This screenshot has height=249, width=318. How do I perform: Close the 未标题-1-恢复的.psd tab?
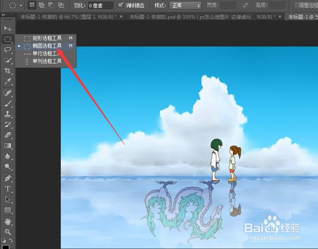tap(280, 17)
